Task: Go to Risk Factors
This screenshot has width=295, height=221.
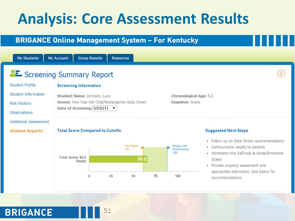Action: 20,103
